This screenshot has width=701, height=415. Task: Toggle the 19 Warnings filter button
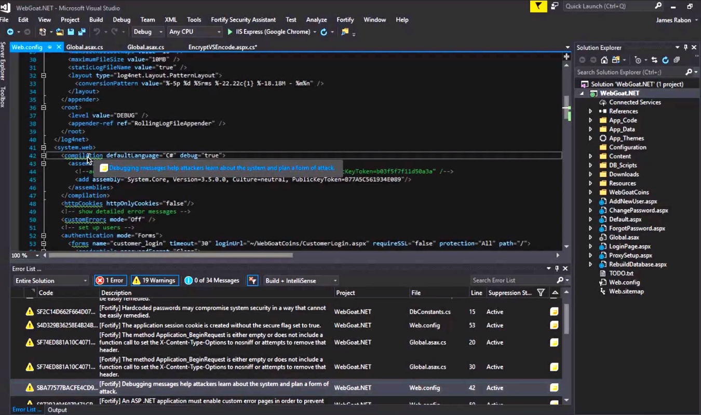(x=155, y=281)
